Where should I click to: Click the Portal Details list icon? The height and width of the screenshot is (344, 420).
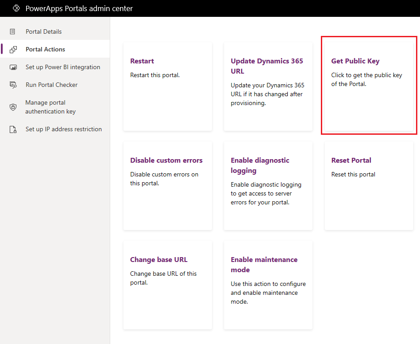tap(12, 31)
